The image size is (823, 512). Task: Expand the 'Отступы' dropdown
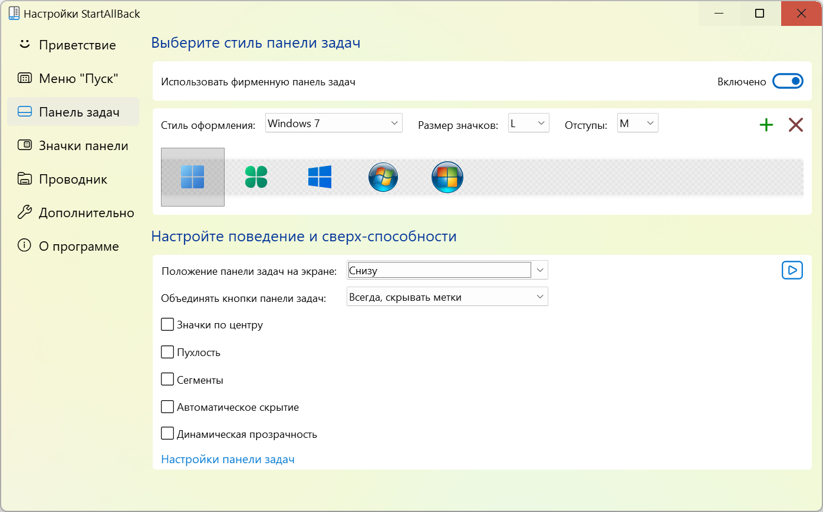pyautogui.click(x=637, y=123)
